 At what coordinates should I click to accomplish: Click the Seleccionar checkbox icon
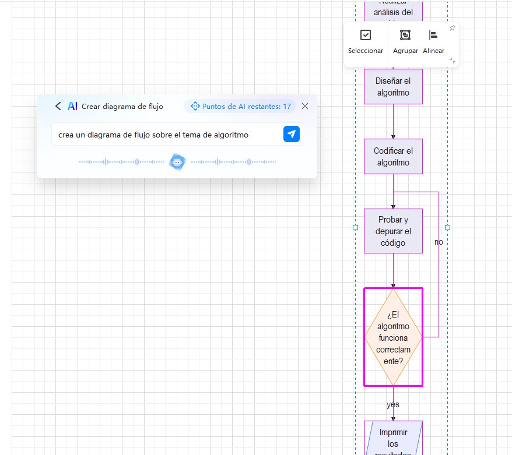coord(366,36)
